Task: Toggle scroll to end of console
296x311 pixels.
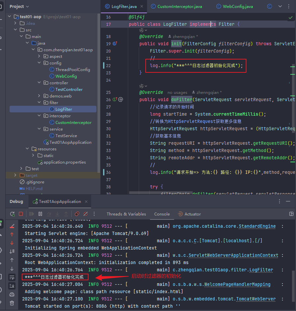Action: click(12, 286)
